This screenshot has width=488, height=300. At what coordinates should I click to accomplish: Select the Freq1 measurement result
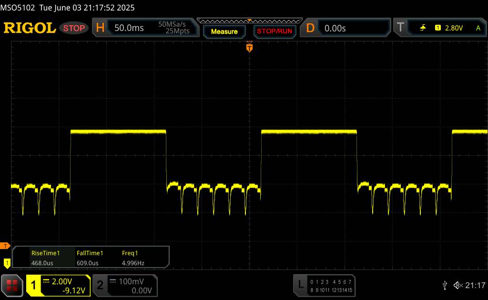point(133,258)
